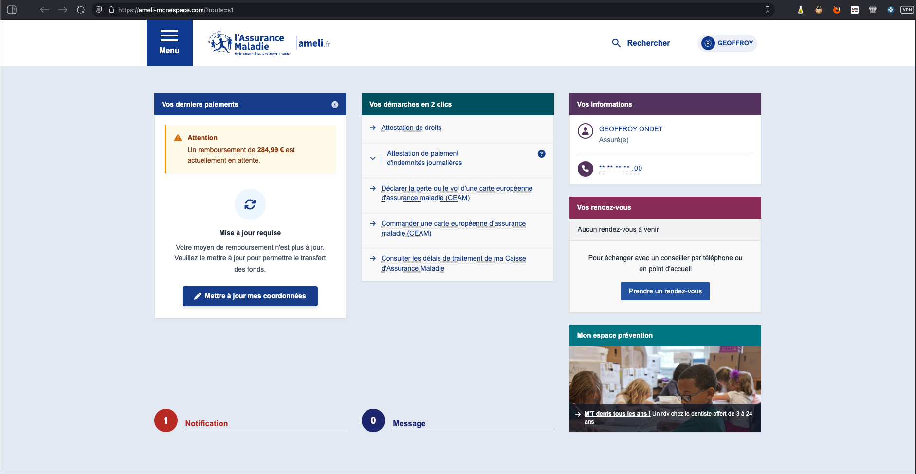The width and height of the screenshot is (916, 474).
Task: Open the Message section with zero badge
Action: 409,423
